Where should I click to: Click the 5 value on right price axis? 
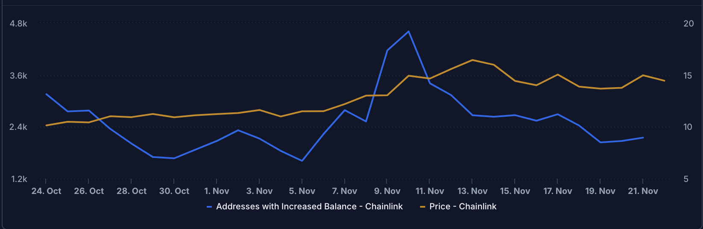coord(686,179)
